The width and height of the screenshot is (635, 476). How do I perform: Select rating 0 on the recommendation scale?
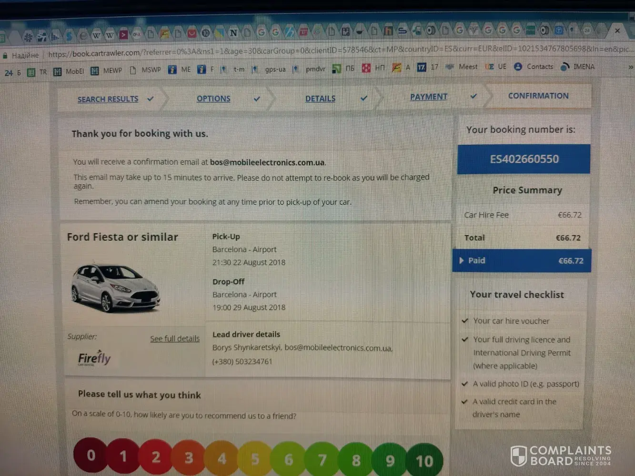[91, 456]
